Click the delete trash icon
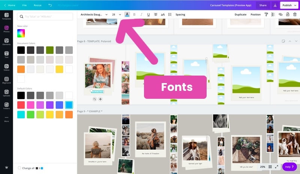The height and width of the screenshot is (174, 300). tap(295, 15)
